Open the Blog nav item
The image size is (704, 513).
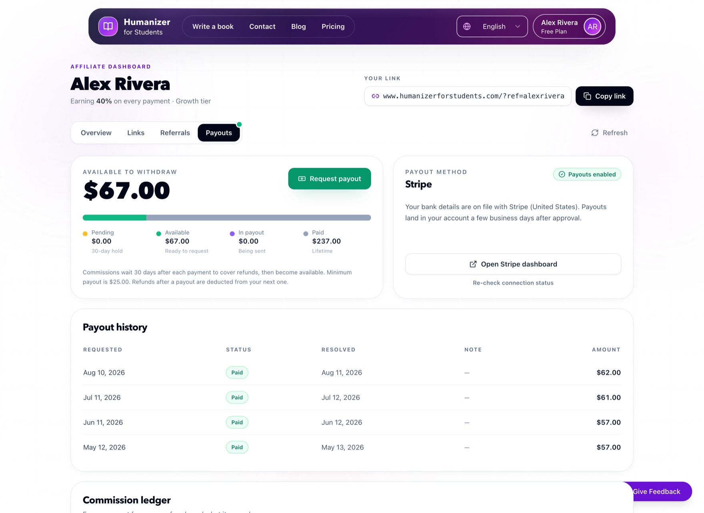[298, 26]
